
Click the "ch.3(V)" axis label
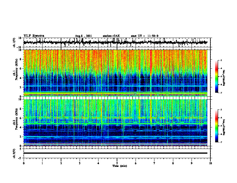(14, 153)
